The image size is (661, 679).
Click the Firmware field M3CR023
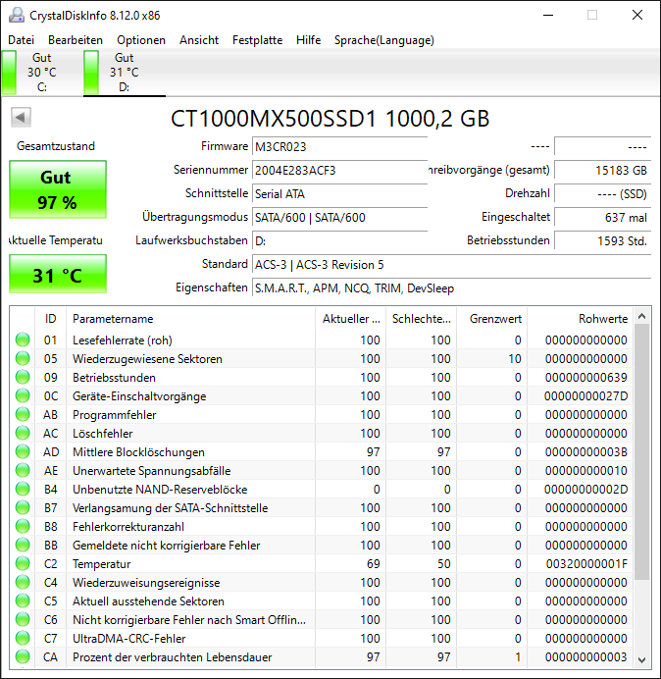(x=339, y=146)
